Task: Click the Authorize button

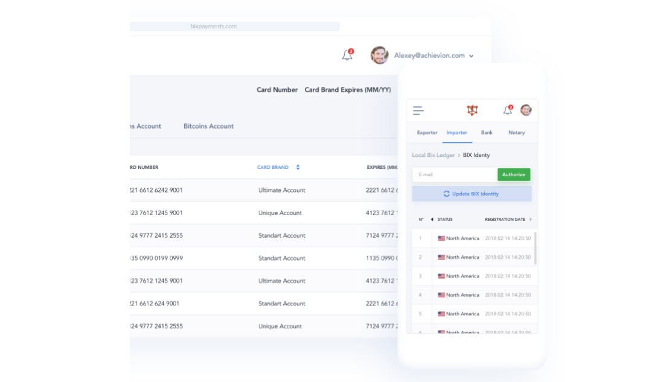Action: coord(514,174)
